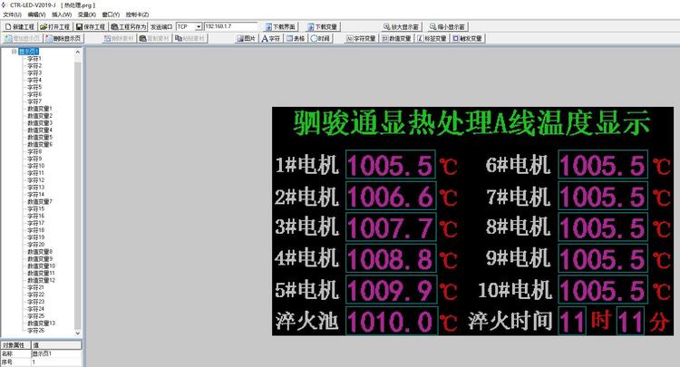Click the tree panel scroll-down arrow
The height and width of the screenshot is (367, 680).
(x=78, y=333)
